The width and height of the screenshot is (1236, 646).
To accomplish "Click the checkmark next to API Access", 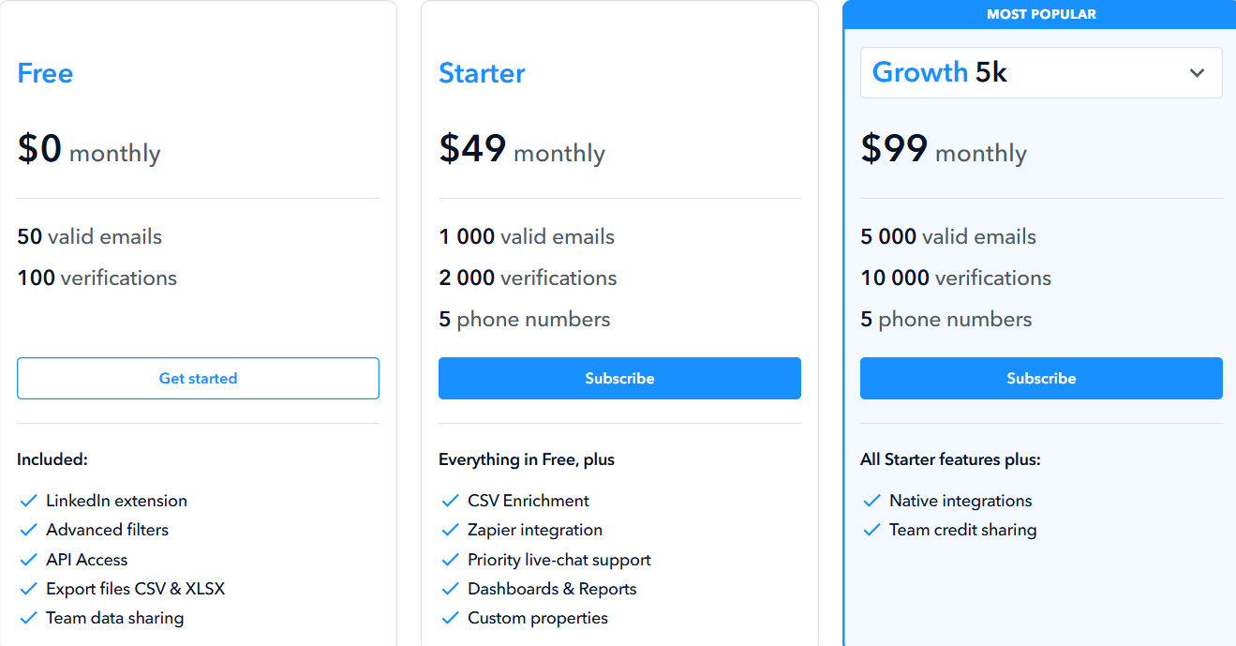I will tap(28, 560).
